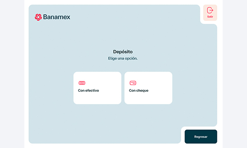Click the Depósito heading
Viewport: 247px width, 148px height.
click(x=123, y=51)
